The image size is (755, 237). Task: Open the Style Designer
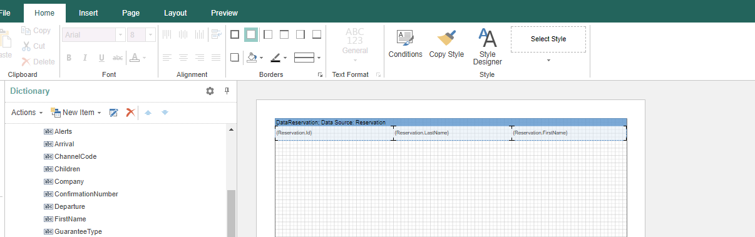(487, 47)
